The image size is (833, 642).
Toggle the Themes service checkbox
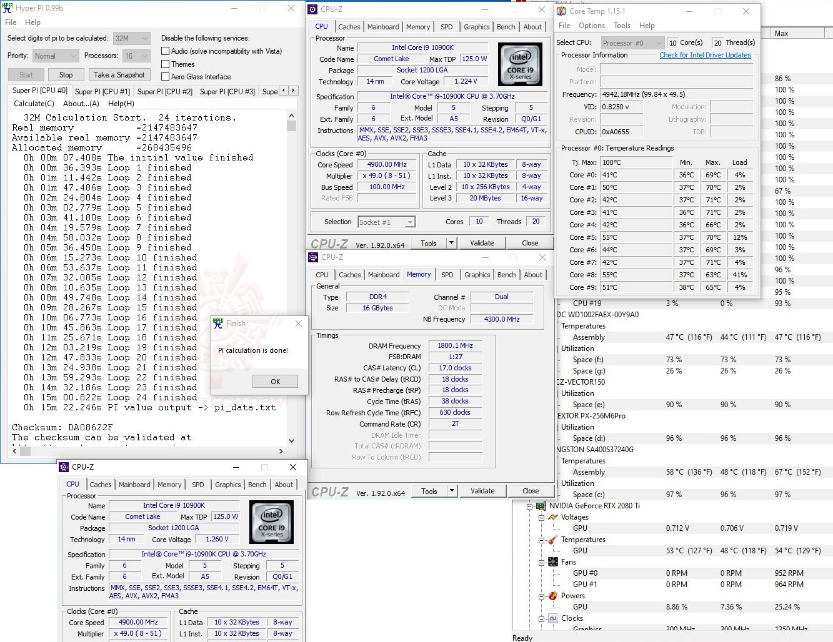[166, 64]
